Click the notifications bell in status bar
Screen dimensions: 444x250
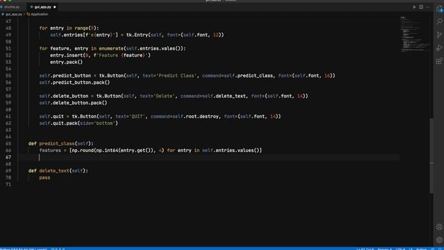440,249
